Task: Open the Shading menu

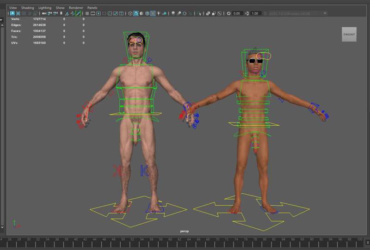Action: point(28,8)
